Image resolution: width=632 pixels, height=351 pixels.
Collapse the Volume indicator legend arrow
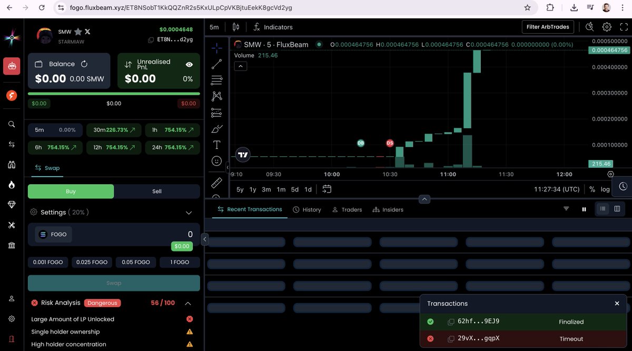240,66
